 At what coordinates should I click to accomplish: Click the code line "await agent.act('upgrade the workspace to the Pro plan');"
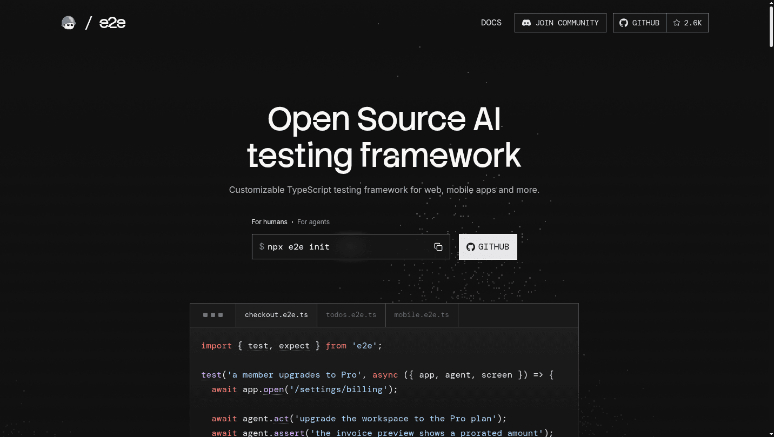tap(359, 419)
